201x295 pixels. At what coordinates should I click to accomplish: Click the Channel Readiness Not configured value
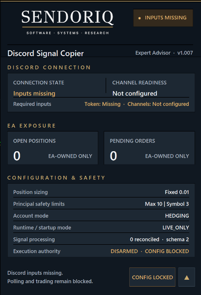(x=135, y=94)
